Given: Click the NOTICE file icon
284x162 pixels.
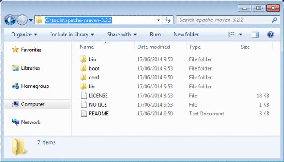Looking at the screenshot, I should point(83,105).
